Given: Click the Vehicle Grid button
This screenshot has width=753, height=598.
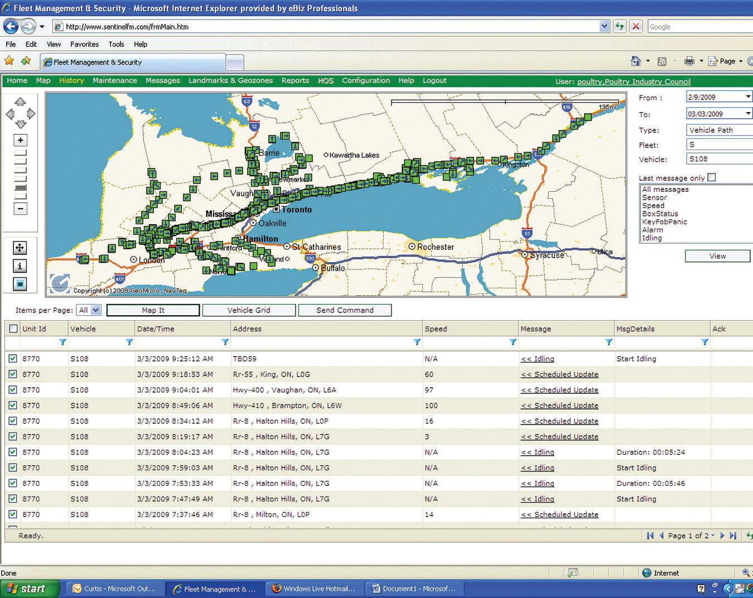Looking at the screenshot, I should pos(249,310).
